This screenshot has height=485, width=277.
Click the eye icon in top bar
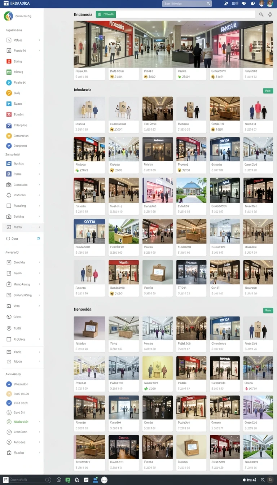coord(244,4)
